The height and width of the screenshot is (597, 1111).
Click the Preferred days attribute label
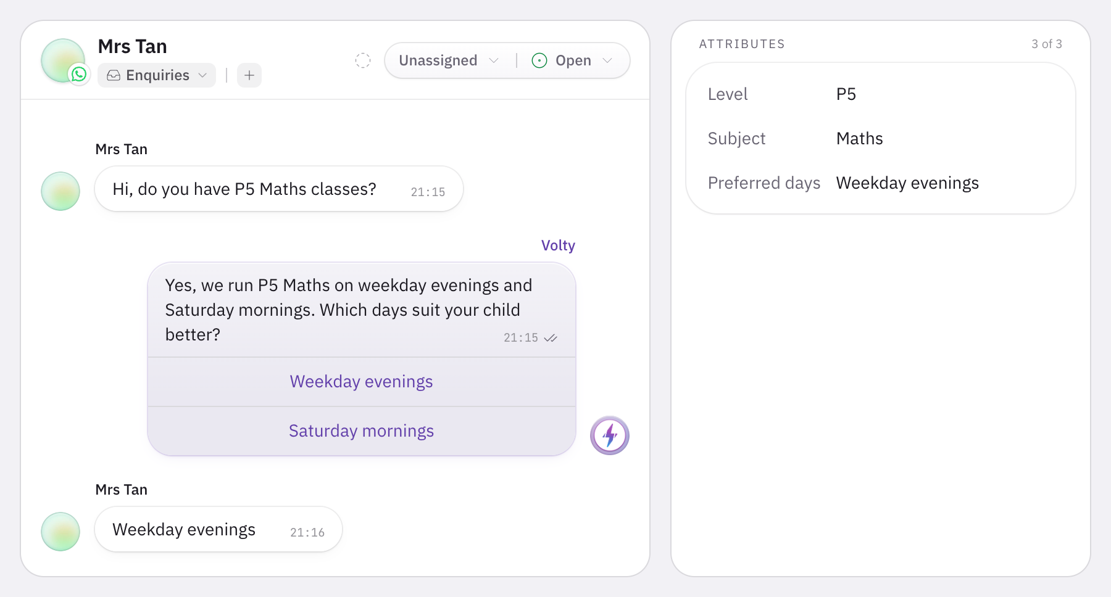point(764,183)
